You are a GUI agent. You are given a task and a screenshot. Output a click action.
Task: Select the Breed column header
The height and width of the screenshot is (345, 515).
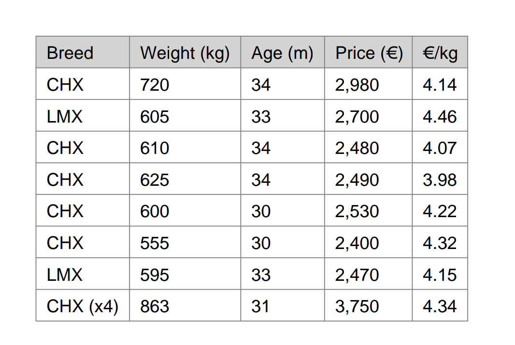tap(83, 53)
